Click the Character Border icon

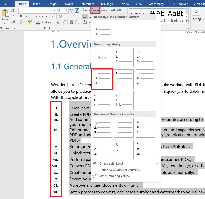click(77, 11)
